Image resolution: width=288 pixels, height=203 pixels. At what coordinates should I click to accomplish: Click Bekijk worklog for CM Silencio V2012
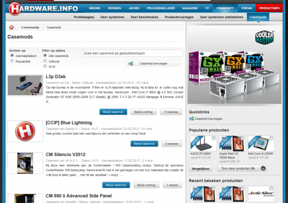coord(146,185)
